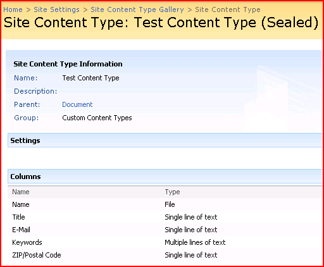
Task: Select the ZIP/Postal Code column row
Action: 165,255
